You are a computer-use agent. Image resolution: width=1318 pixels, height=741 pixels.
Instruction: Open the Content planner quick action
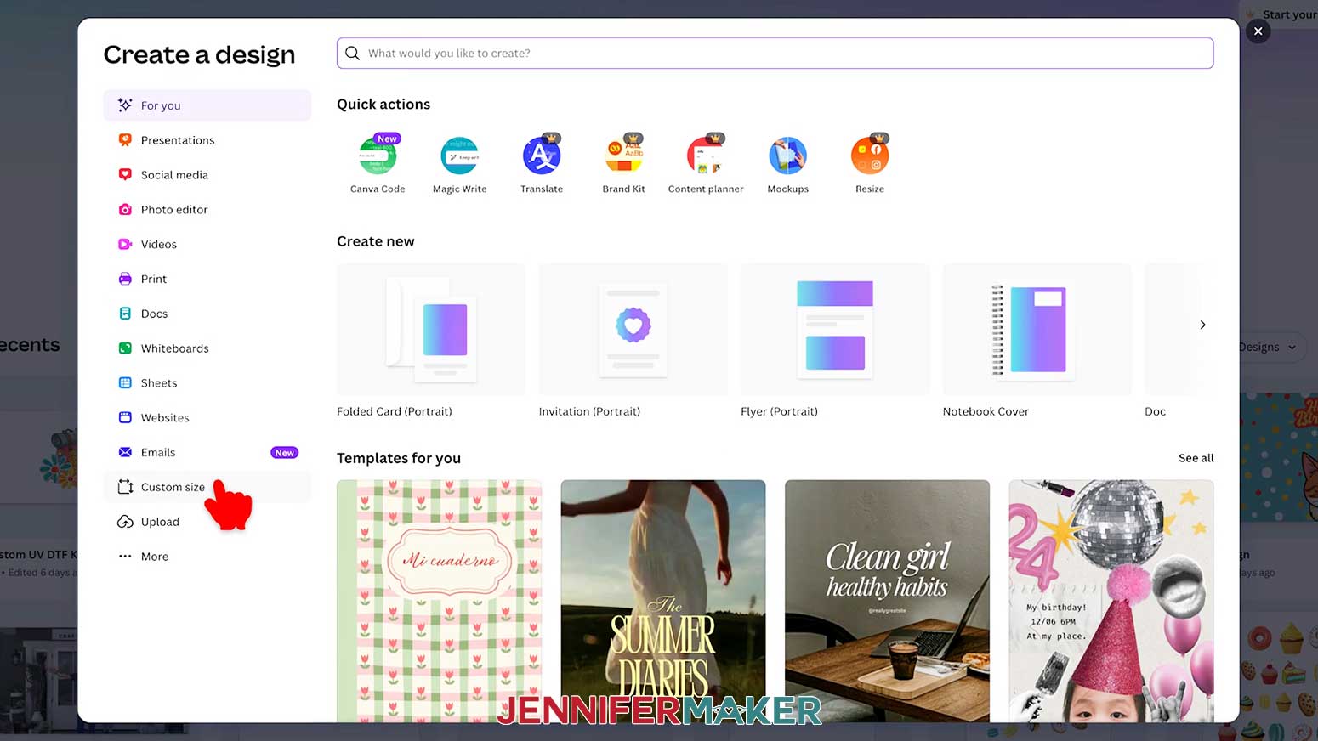[x=706, y=165]
